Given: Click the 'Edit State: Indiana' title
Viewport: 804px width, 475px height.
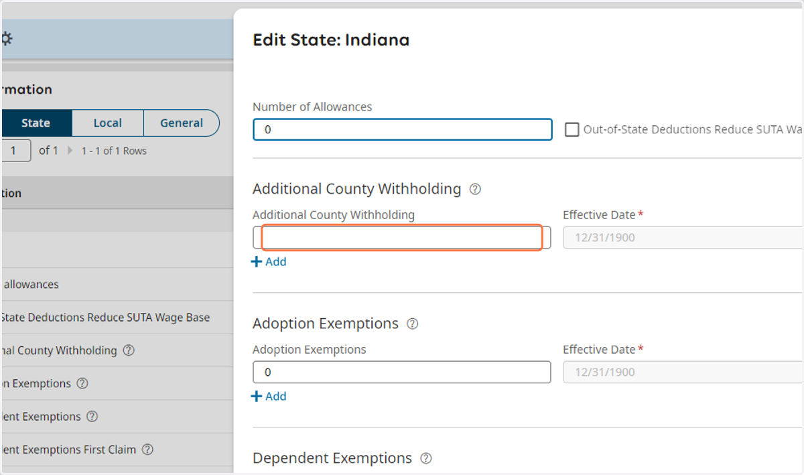Looking at the screenshot, I should (x=331, y=40).
